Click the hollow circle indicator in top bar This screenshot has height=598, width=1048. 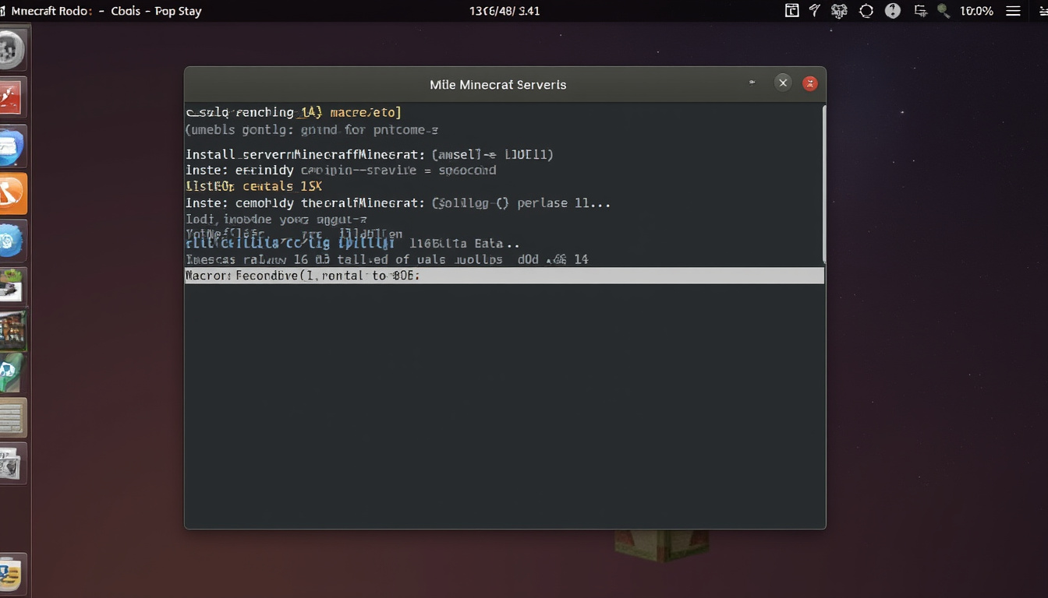866,11
